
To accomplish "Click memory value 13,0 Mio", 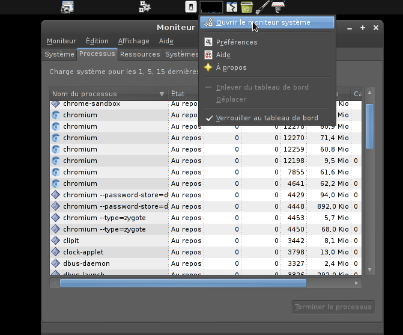I will coord(334,252).
